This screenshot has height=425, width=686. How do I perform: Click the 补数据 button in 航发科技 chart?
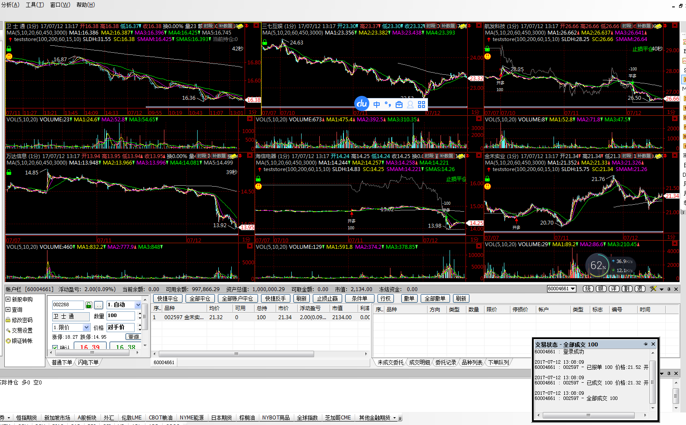coord(644,26)
